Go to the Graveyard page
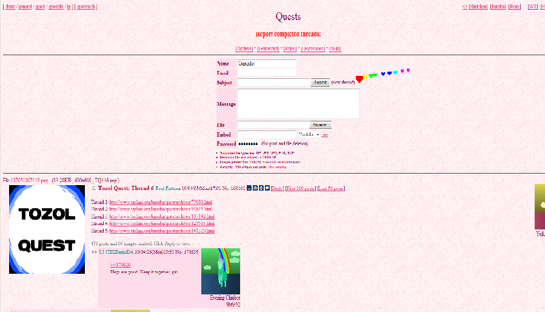This screenshot has width=545, height=312. pos(269,49)
